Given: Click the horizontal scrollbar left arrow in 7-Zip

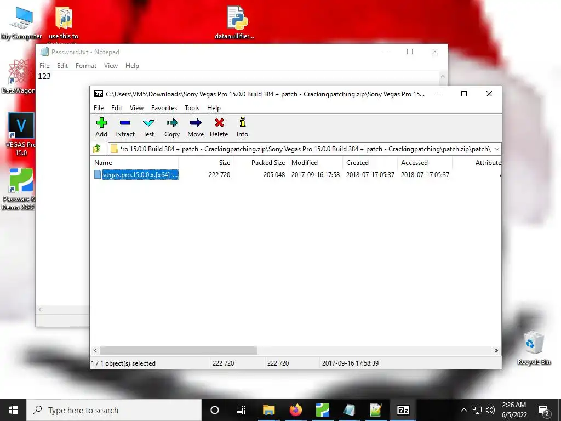Looking at the screenshot, I should click(95, 350).
